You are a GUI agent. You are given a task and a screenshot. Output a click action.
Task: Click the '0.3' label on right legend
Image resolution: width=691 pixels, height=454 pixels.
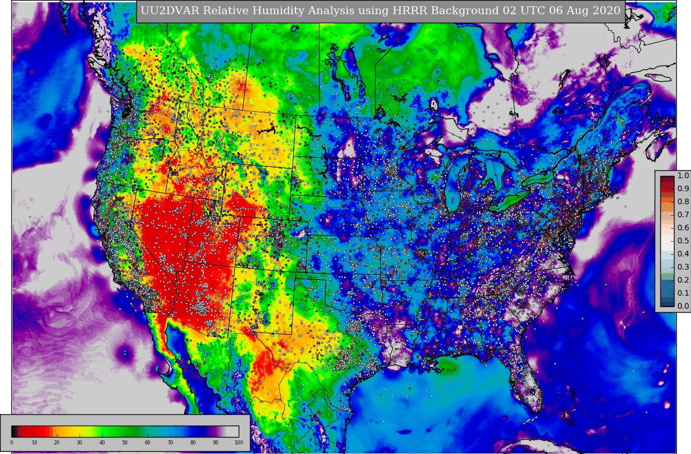tap(683, 267)
